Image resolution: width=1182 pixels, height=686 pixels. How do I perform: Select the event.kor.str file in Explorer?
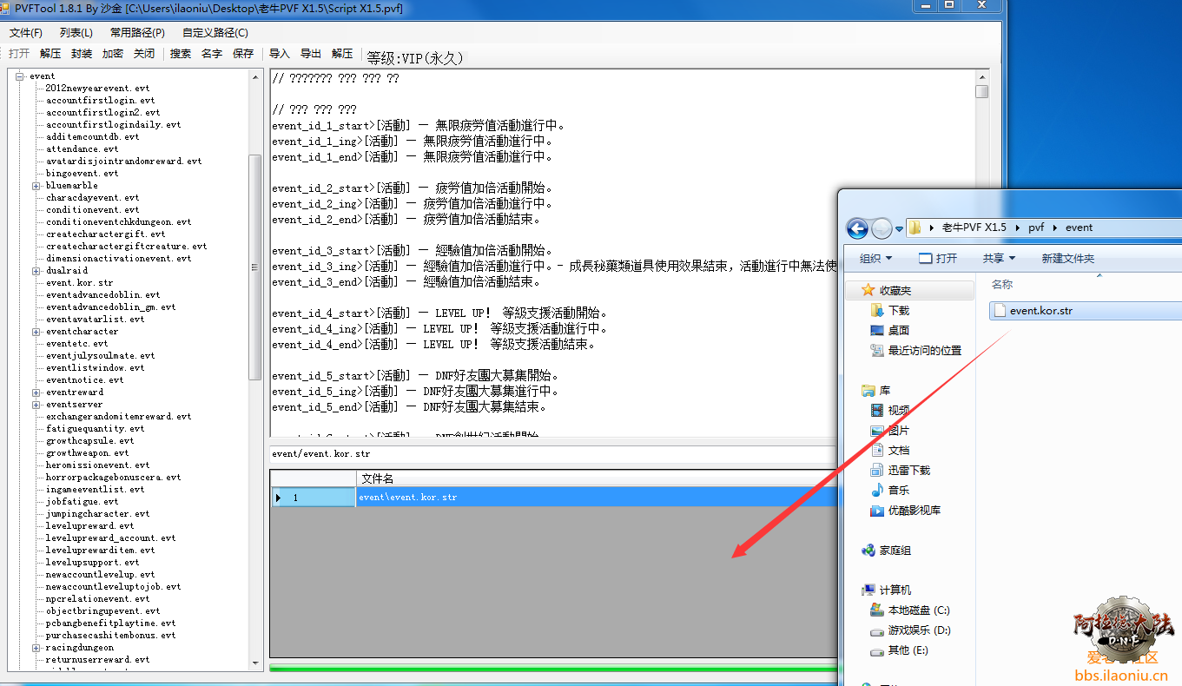click(x=1040, y=310)
